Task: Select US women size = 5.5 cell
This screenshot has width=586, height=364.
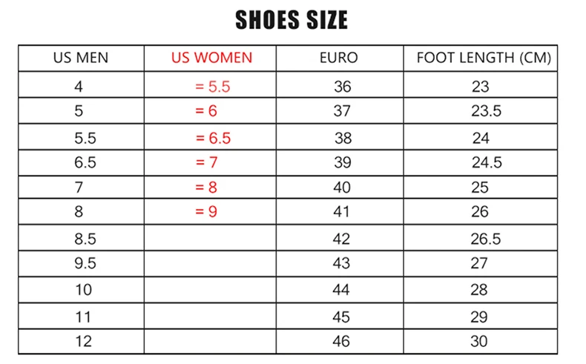Action: point(212,87)
